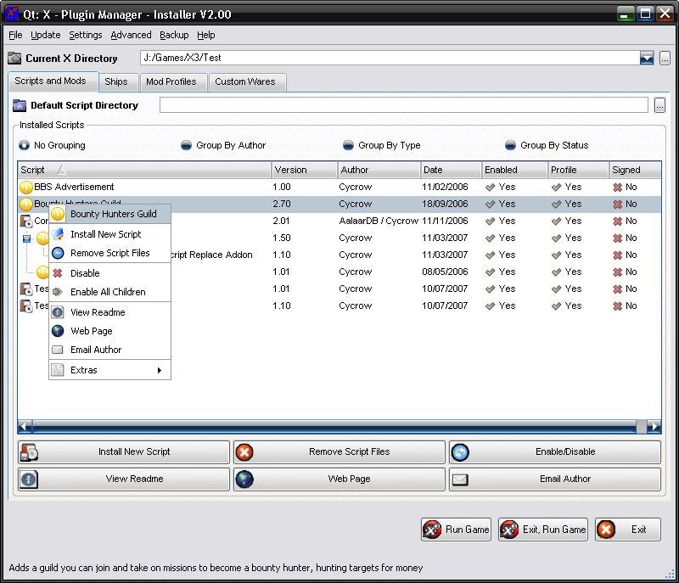The height and width of the screenshot is (583, 679).
Task: Select the No Grouping radio option
Action: [25, 145]
